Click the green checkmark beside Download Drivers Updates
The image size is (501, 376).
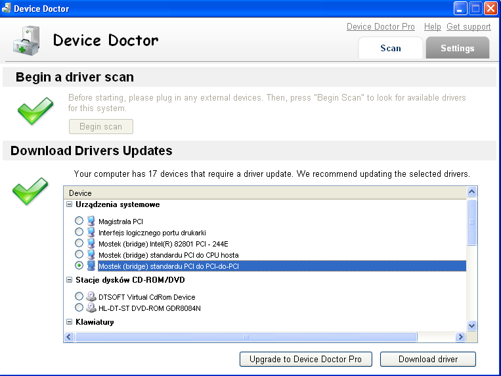pos(30,191)
